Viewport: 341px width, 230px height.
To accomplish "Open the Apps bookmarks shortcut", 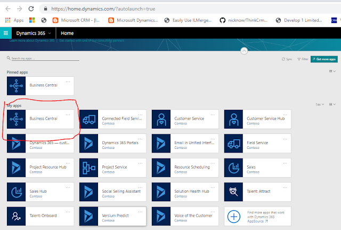I will point(14,20).
